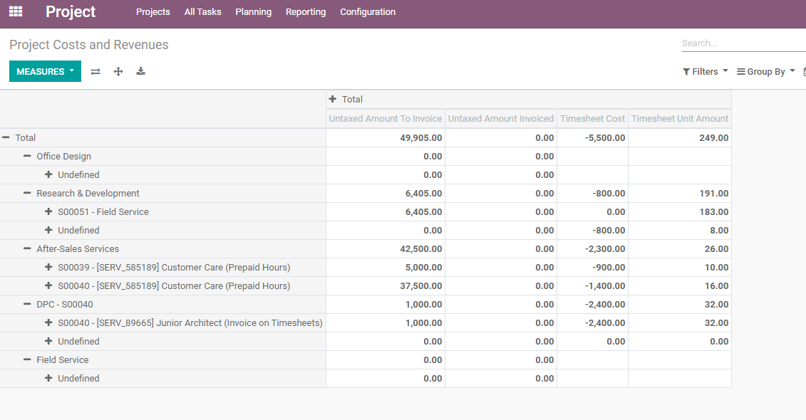The image size is (806, 420).
Task: Open the Group By dropdown
Action: click(766, 71)
